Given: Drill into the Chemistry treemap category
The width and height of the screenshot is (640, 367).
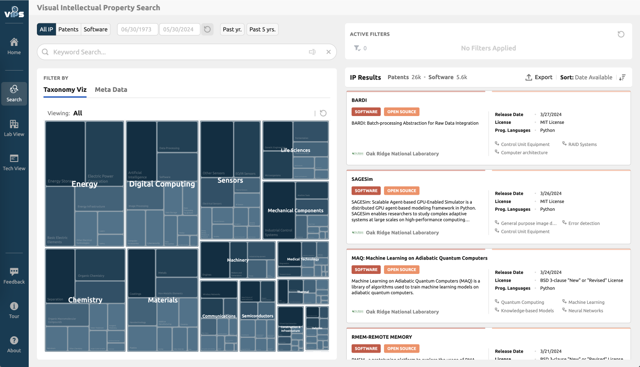Looking at the screenshot, I should tap(85, 300).
